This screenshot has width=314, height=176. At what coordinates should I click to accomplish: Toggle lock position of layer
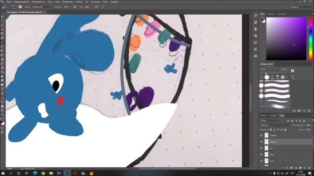pos(278,130)
